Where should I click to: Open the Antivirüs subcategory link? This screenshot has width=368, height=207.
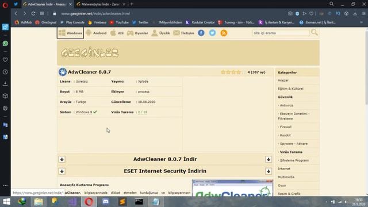point(286,105)
